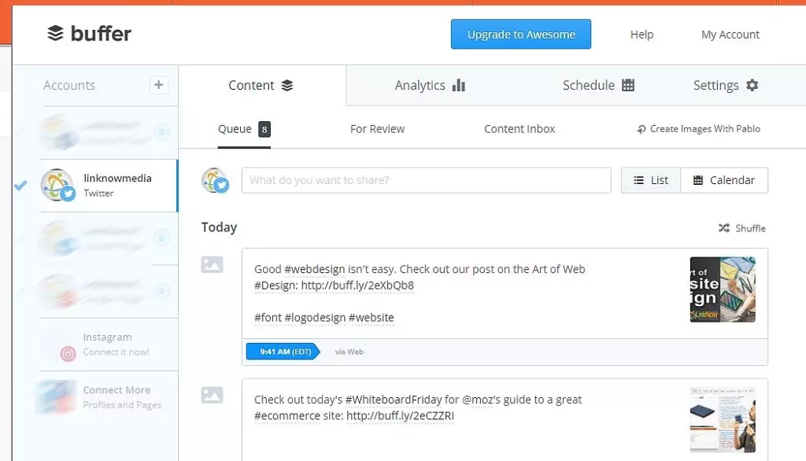Click #webdesign hashtag in first post
This screenshot has height=461, width=806.
(314, 269)
